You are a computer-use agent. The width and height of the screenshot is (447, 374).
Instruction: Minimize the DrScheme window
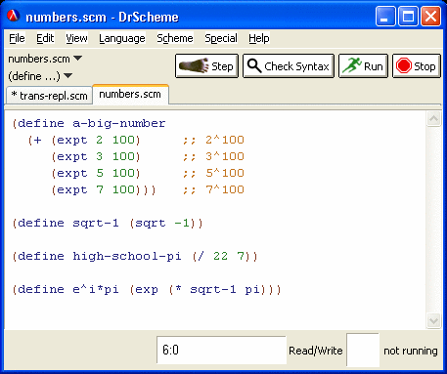385,16
